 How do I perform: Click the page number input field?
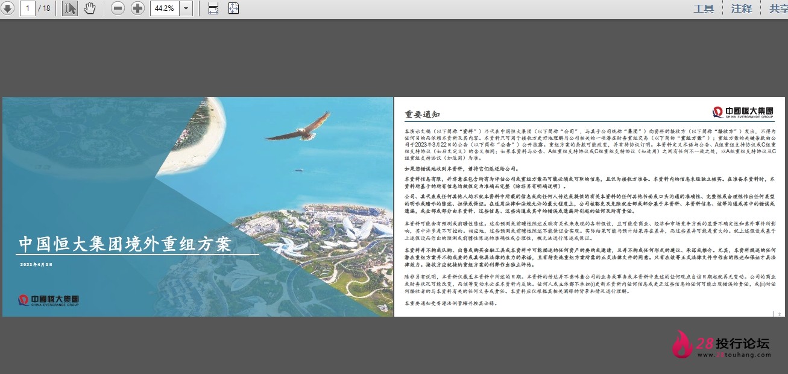[27, 8]
